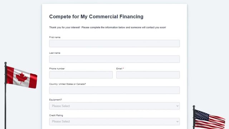Click the form title heading

tap(96, 16)
